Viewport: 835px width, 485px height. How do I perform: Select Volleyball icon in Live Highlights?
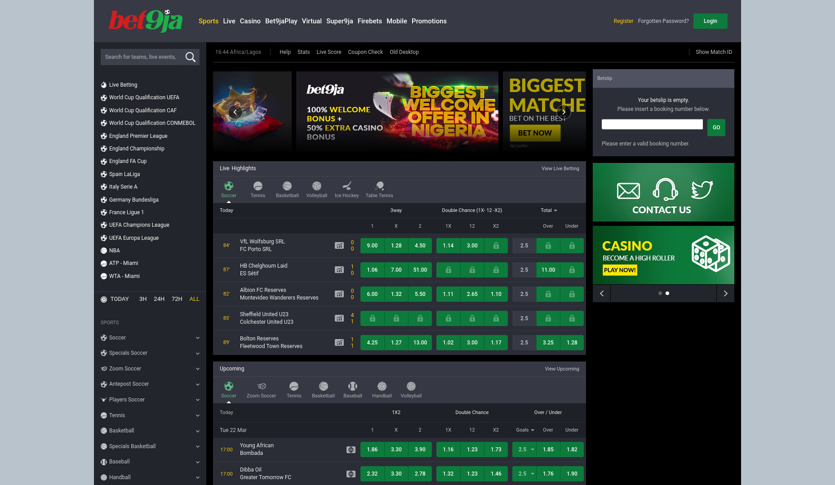tap(317, 186)
